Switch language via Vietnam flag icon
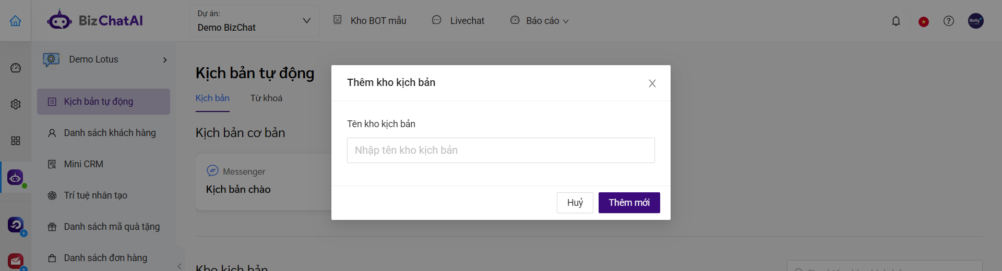This screenshot has height=271, width=1002. point(924,21)
